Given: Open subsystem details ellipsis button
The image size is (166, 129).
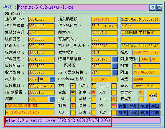Looking at the screenshot, I should [52, 79].
